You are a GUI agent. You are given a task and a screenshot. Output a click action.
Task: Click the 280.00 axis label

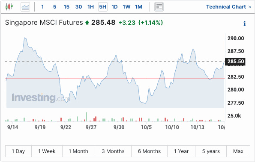pyautogui.click(x=236, y=90)
